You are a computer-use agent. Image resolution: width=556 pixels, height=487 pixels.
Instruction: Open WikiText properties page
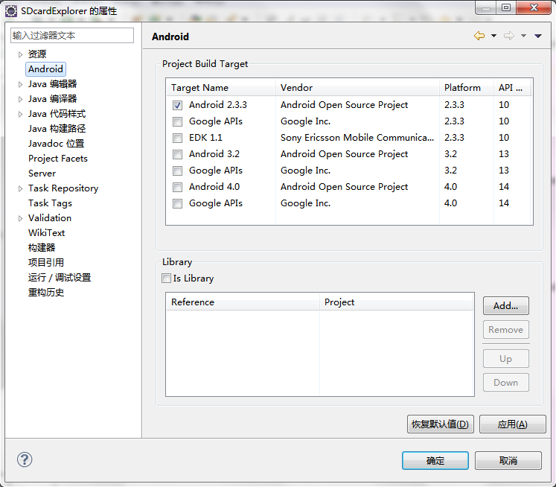point(46,232)
